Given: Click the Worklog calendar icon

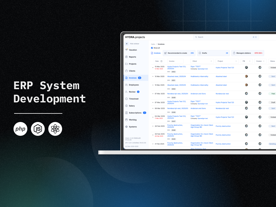Looking at the screenshot, I should (x=126, y=120).
